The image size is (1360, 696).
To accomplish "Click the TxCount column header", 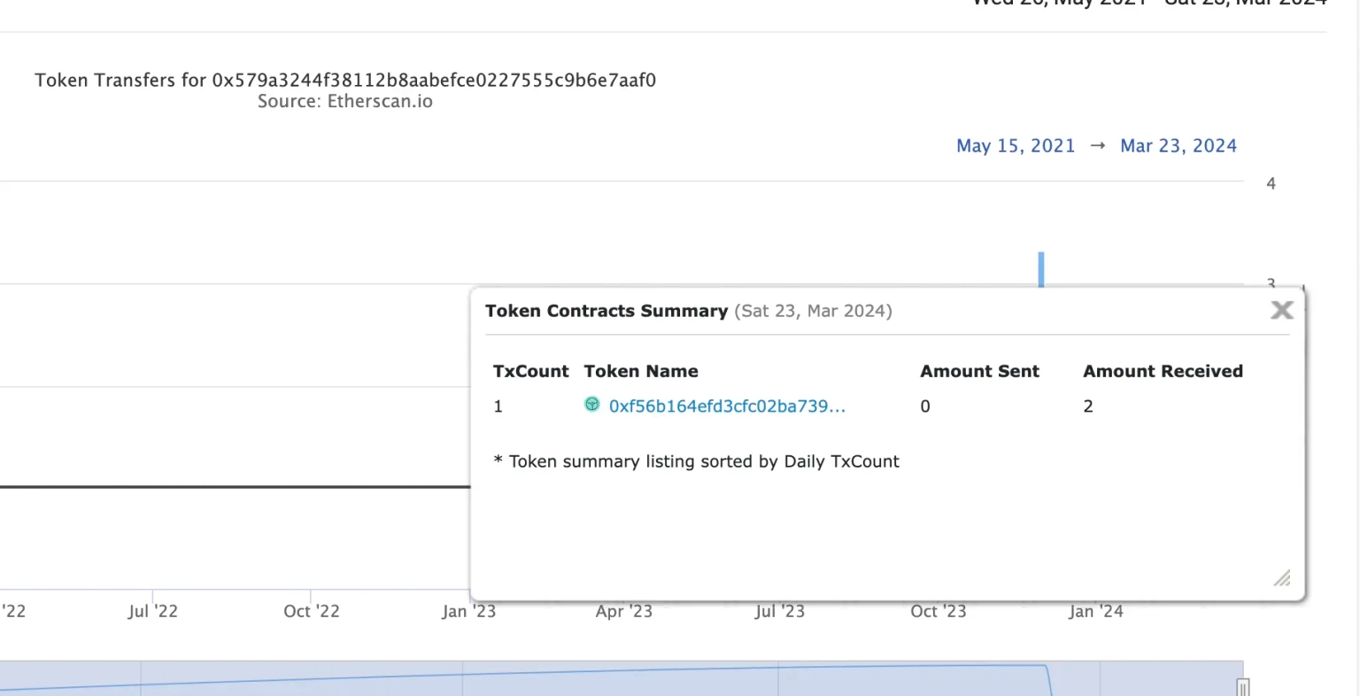I will coord(530,371).
